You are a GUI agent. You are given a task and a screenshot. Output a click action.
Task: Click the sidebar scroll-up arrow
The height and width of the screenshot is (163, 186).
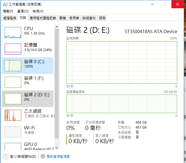tap(56, 27)
